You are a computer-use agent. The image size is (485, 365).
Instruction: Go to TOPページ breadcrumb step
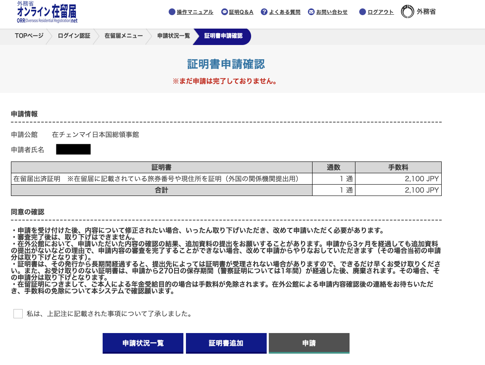tap(29, 36)
